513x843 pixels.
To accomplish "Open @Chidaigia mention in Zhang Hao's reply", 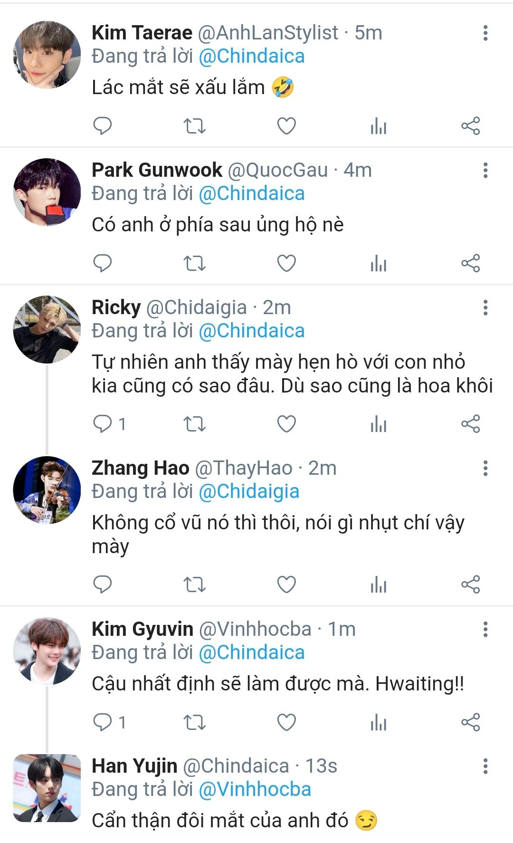I will [249, 491].
